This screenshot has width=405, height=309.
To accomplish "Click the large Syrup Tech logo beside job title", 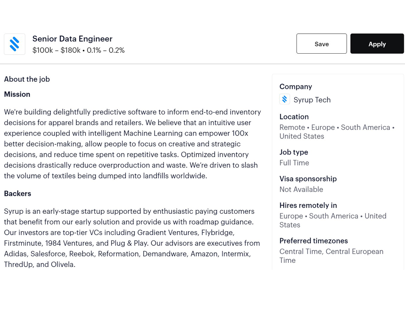I will click(15, 44).
